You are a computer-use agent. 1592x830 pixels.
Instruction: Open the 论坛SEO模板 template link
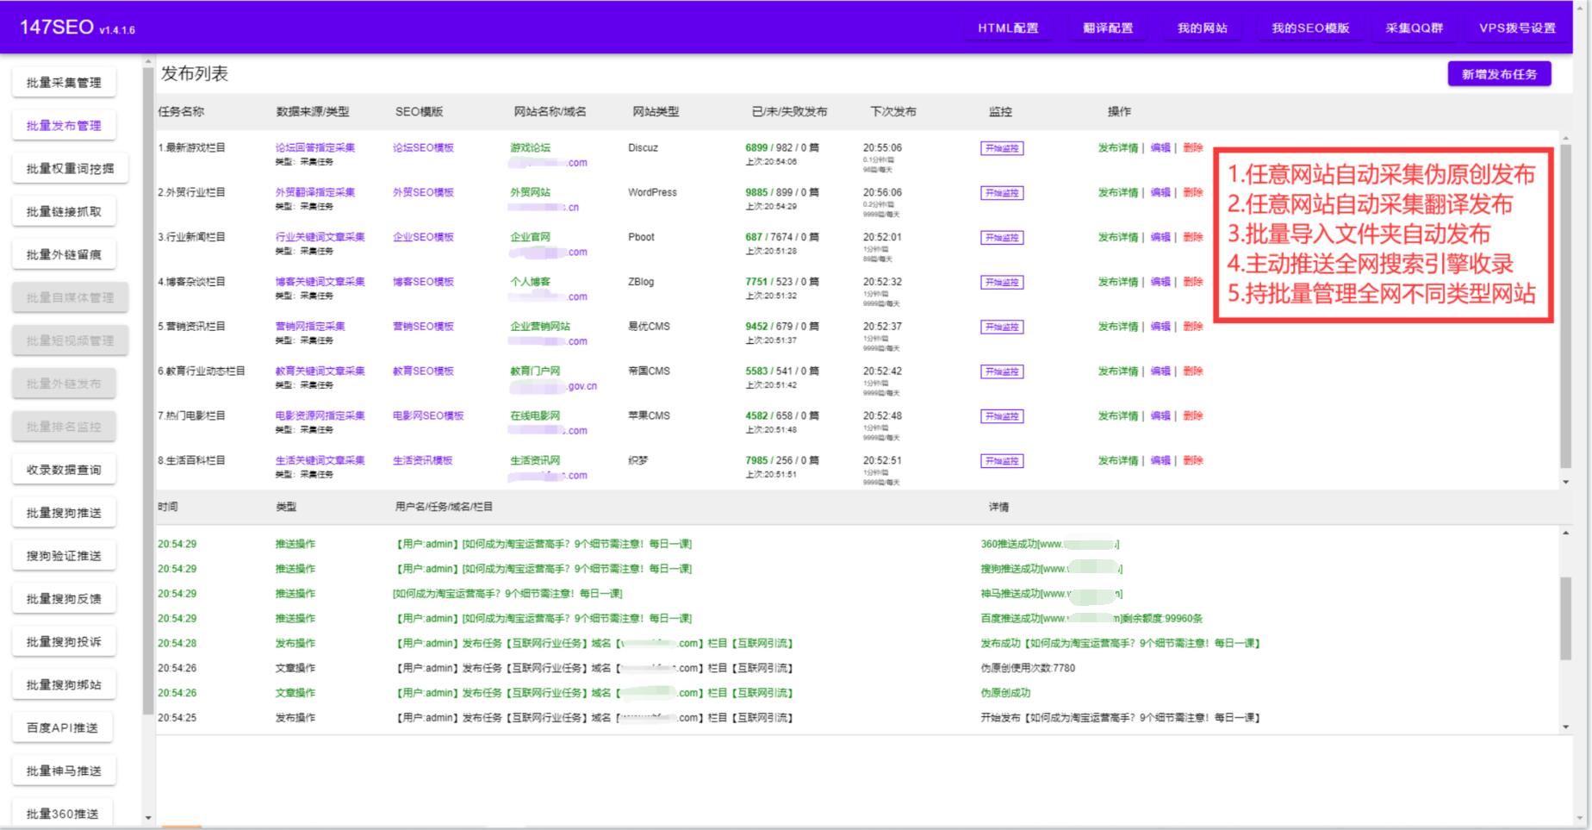pos(420,147)
